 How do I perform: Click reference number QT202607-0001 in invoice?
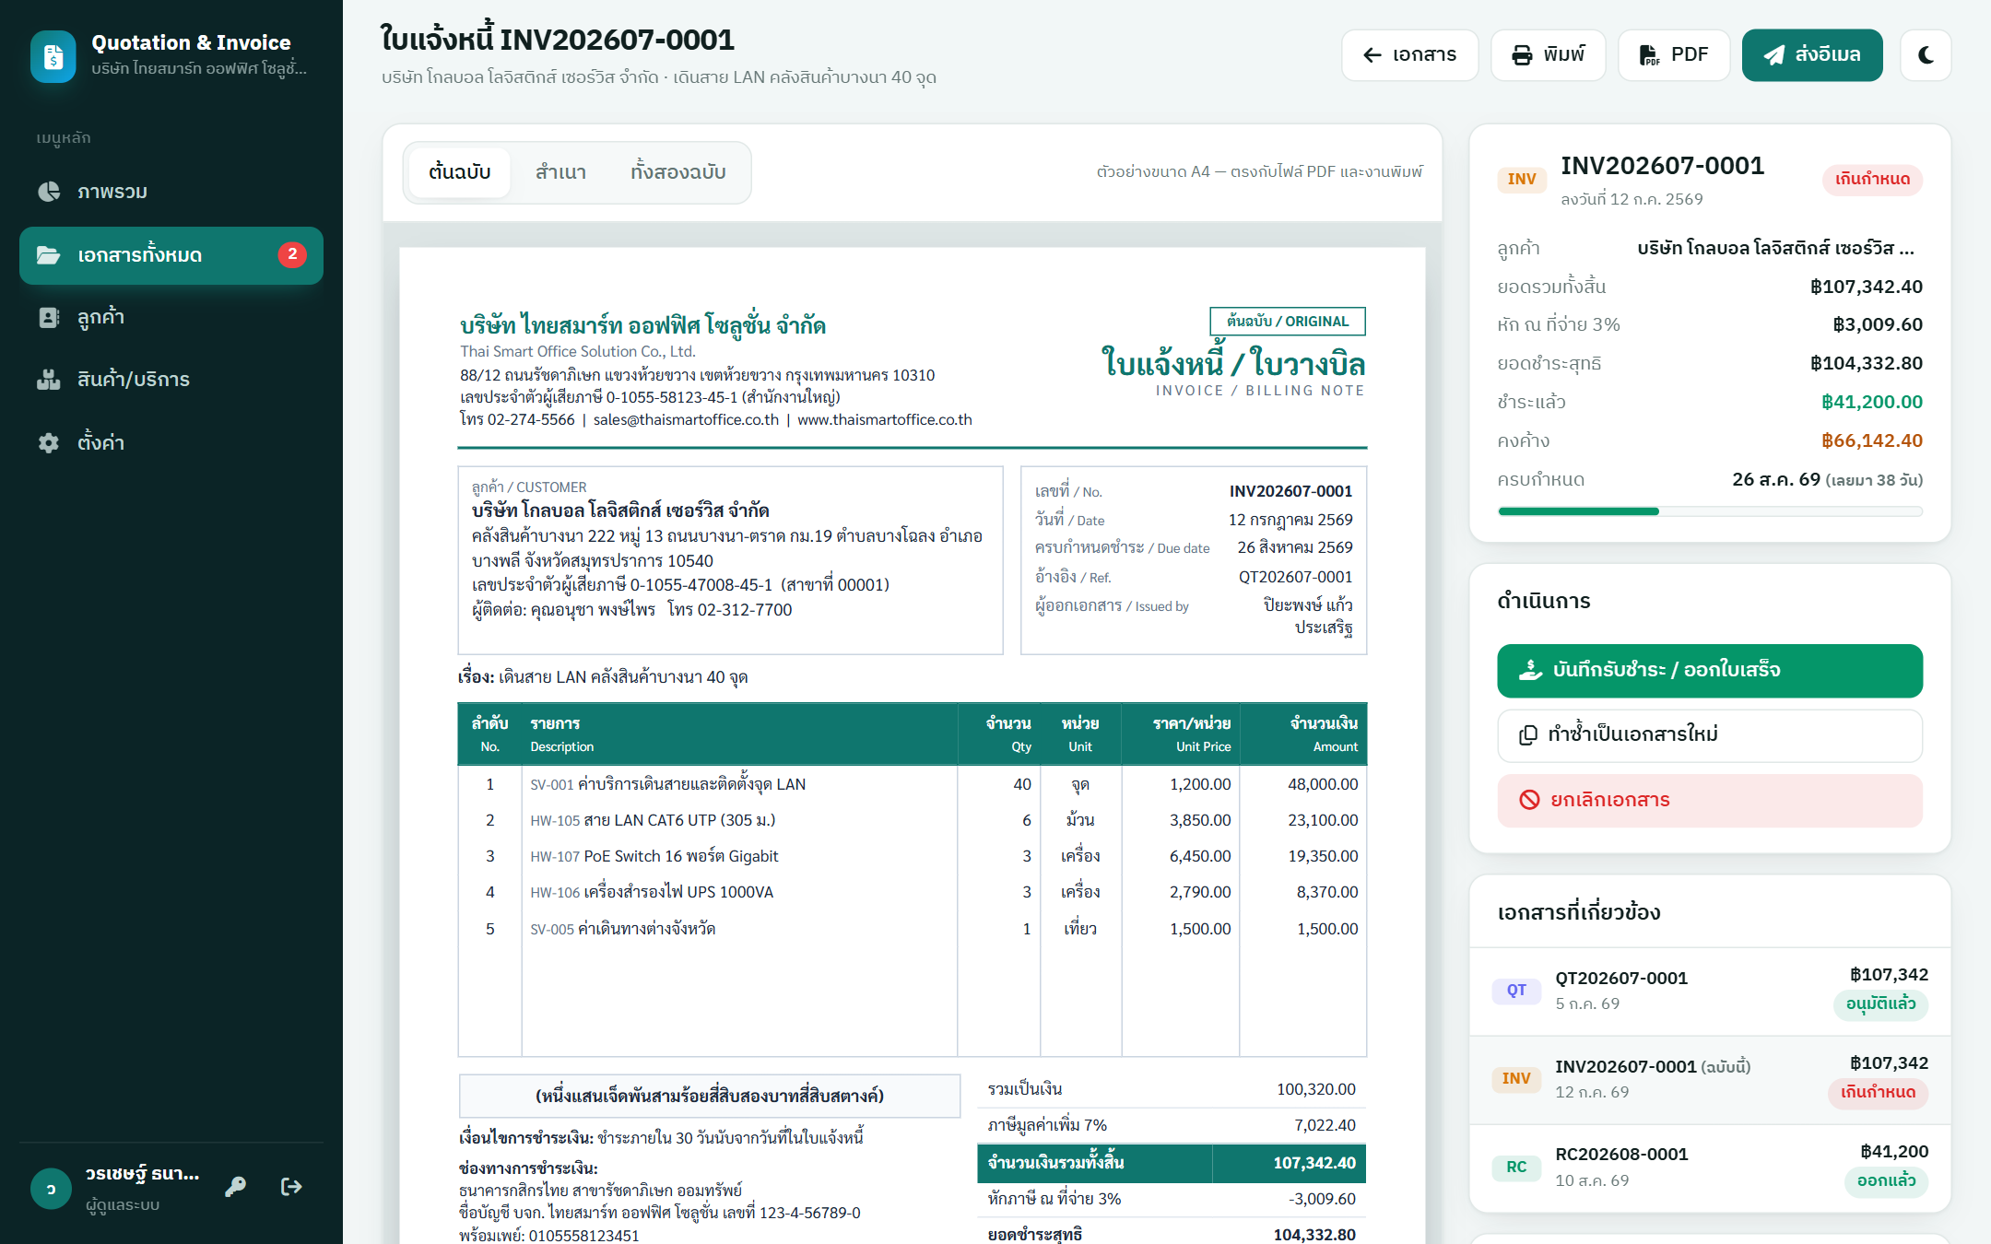point(1295,577)
